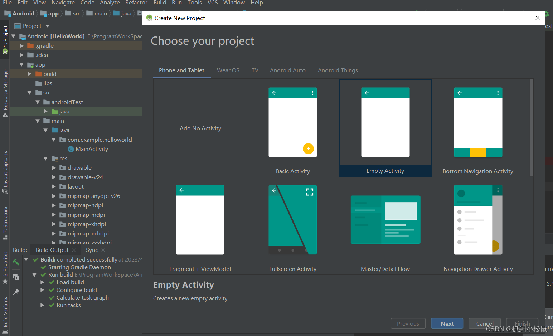Expand the mipmap-hdpi folder

click(54, 205)
